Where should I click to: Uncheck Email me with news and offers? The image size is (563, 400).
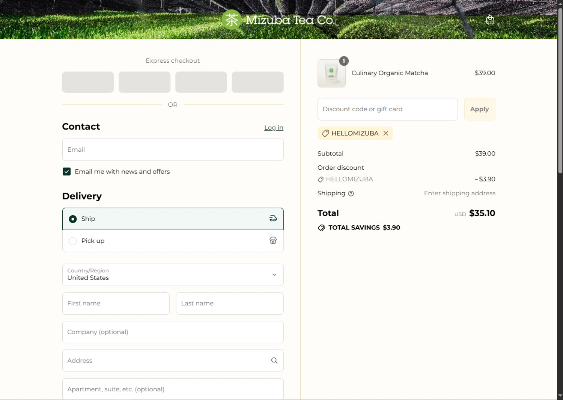[x=67, y=172]
